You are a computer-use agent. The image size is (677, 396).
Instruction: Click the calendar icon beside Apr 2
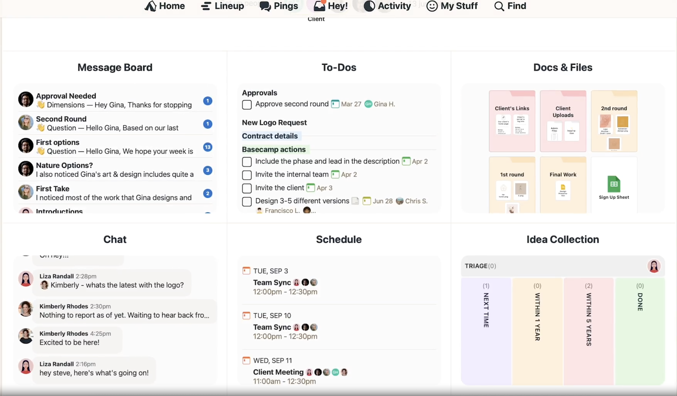pos(406,161)
